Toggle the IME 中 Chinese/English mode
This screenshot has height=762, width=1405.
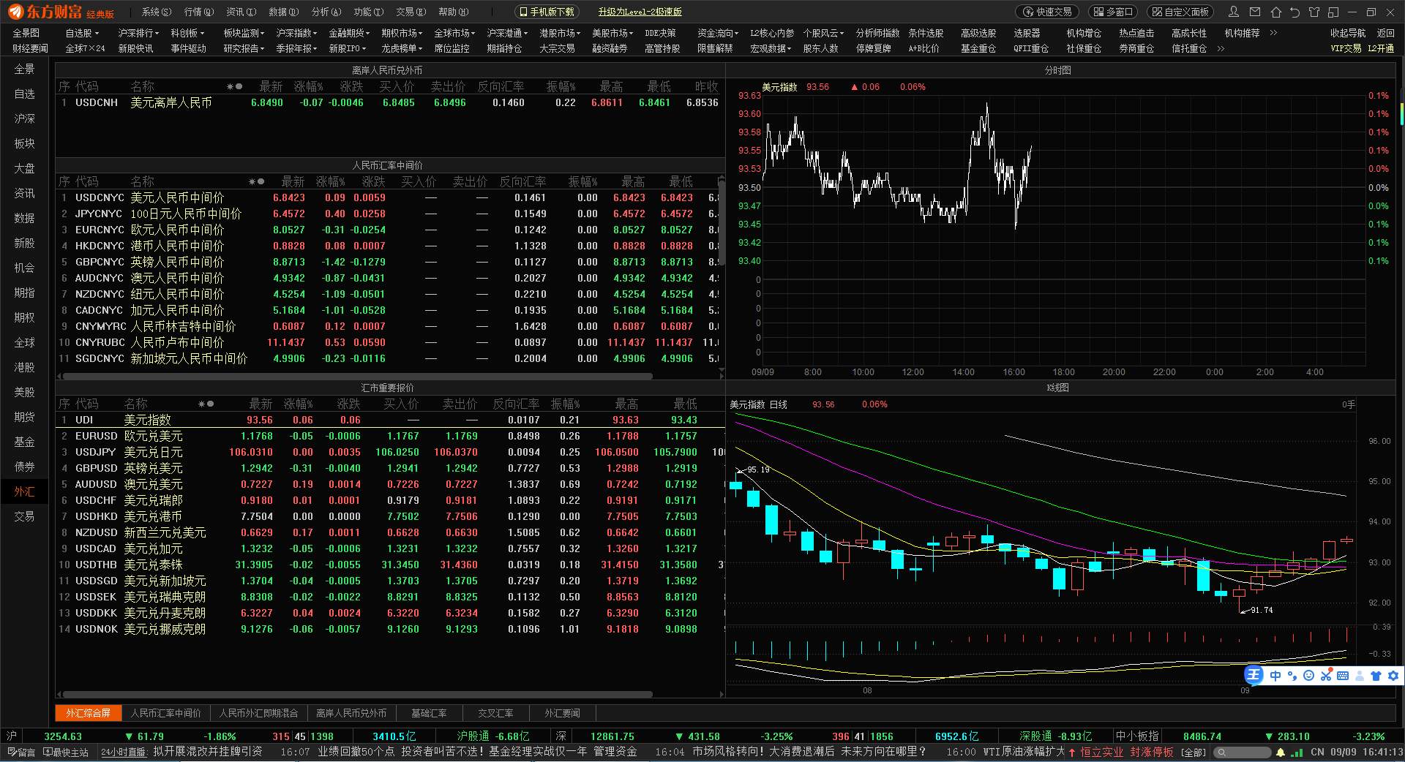tap(1275, 676)
